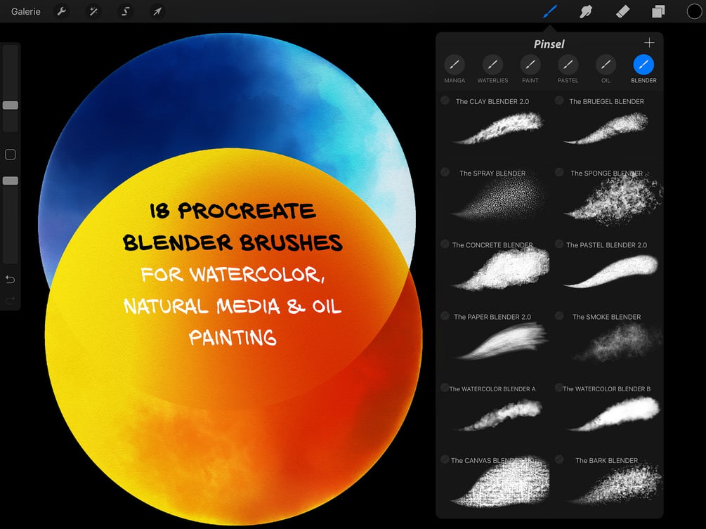706x529 pixels.
Task: Activate the Selection S tool
Action: [x=126, y=11]
